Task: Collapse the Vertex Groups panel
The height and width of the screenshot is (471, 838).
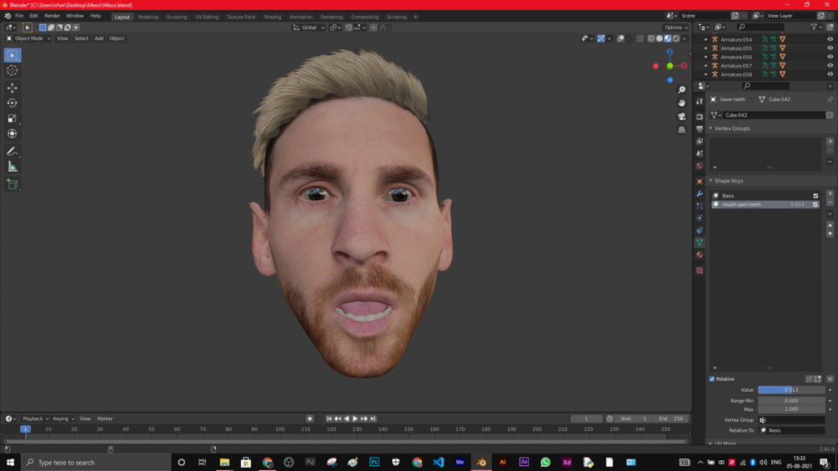Action: [x=710, y=128]
